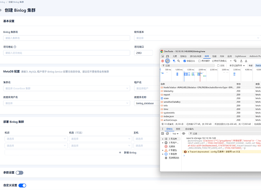
Task: Click the 访问端口 field showing 2983
Action: click(143, 53)
